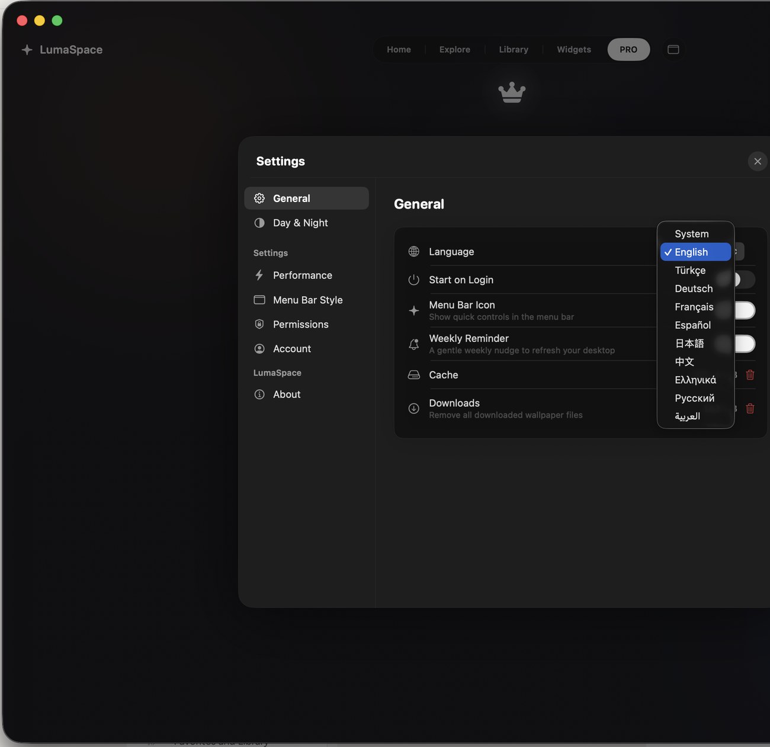
Task: Open the Library tab
Action: coord(514,50)
